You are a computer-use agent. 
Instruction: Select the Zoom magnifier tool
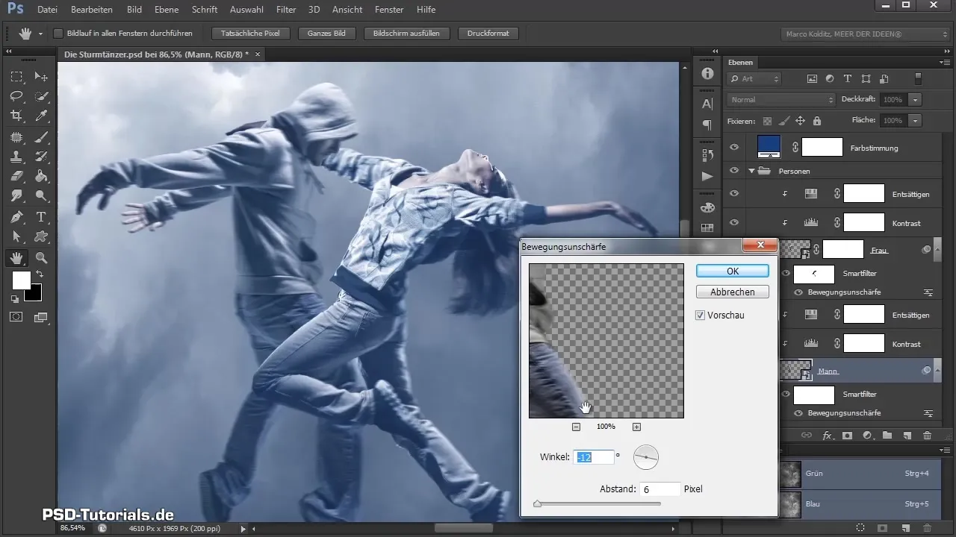point(42,258)
